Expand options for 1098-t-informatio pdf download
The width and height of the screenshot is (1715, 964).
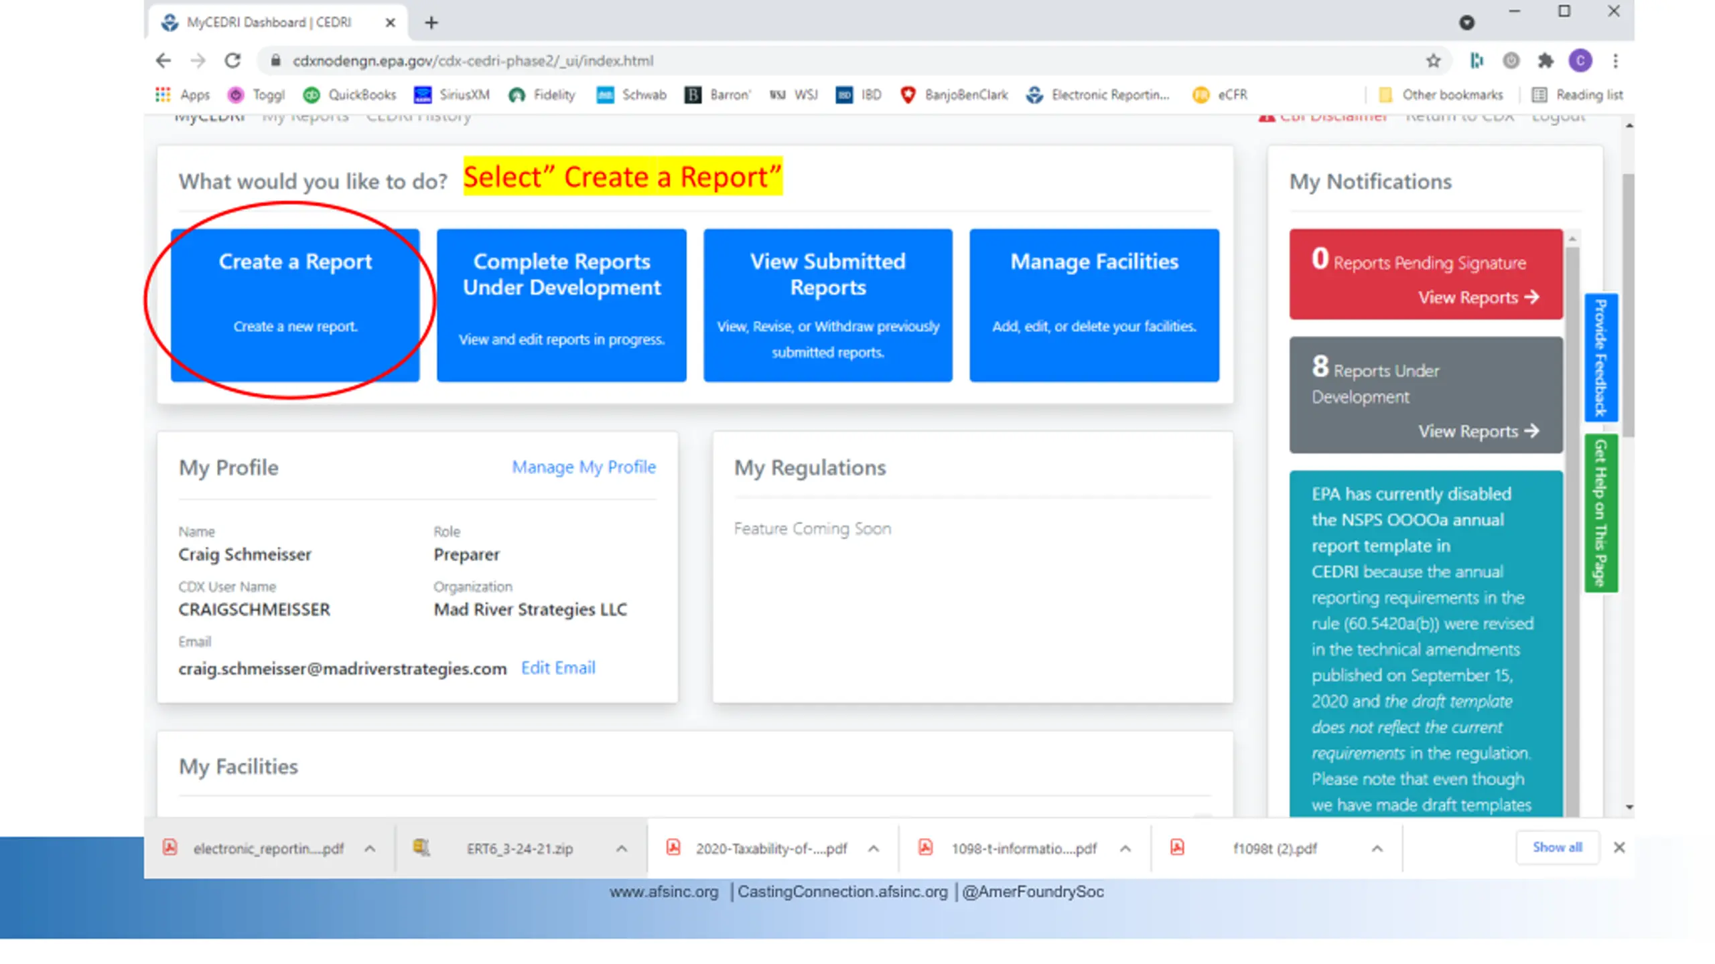click(1125, 848)
